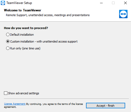Select the Default installation radio button
The height and width of the screenshot is (112, 131).
tap(8, 35)
